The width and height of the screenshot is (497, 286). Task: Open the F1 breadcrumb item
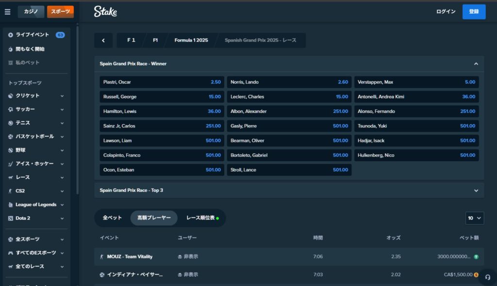155,40
